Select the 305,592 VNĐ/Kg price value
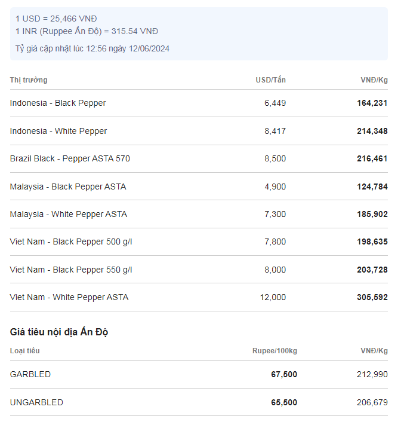The height and width of the screenshot is (425, 407). coord(372,297)
